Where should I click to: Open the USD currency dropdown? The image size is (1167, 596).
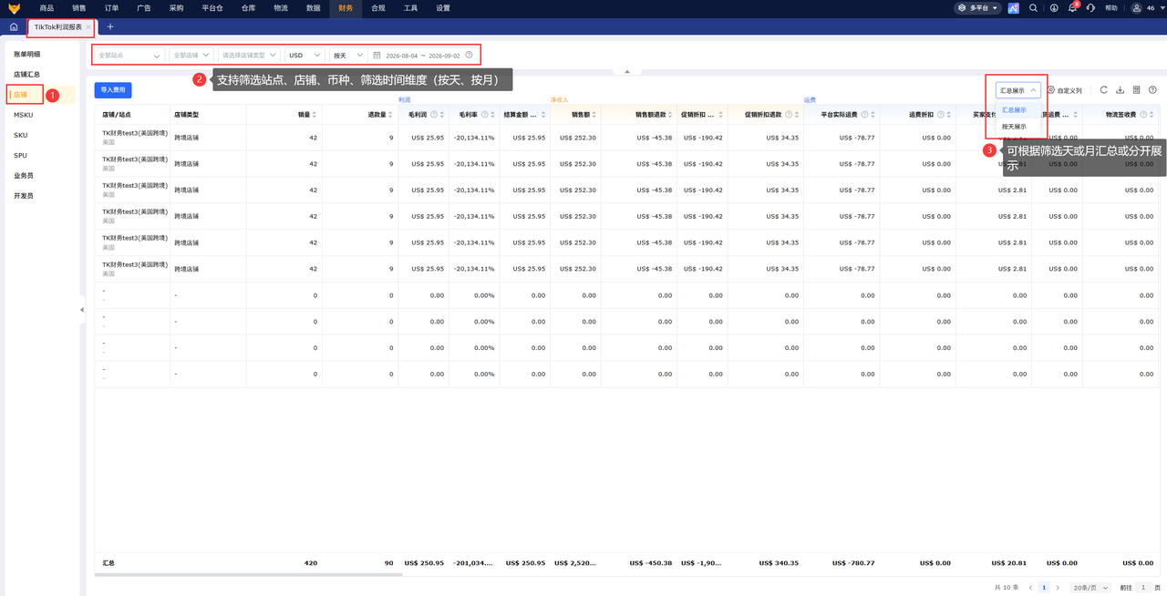[x=305, y=55]
